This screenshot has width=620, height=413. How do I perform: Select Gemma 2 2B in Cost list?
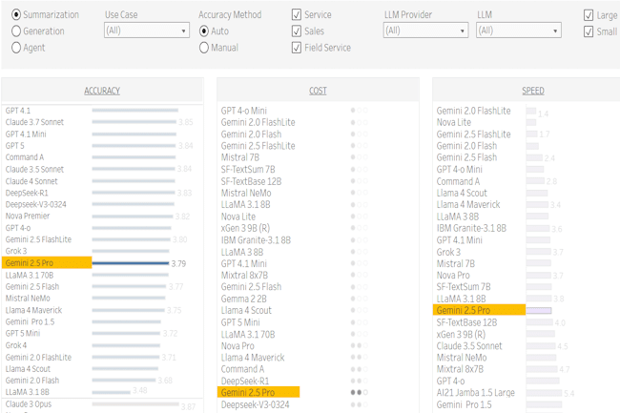tap(243, 299)
